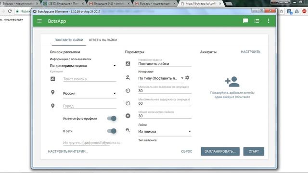The width and height of the screenshot is (308, 173).
Task: Click the maximum delay timer icon
Action: [128, 103]
